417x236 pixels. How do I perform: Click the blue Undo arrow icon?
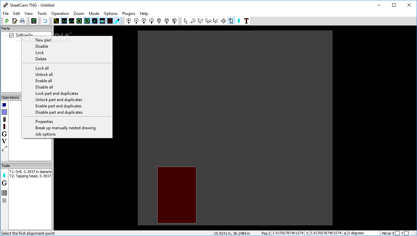pyautogui.click(x=45, y=21)
